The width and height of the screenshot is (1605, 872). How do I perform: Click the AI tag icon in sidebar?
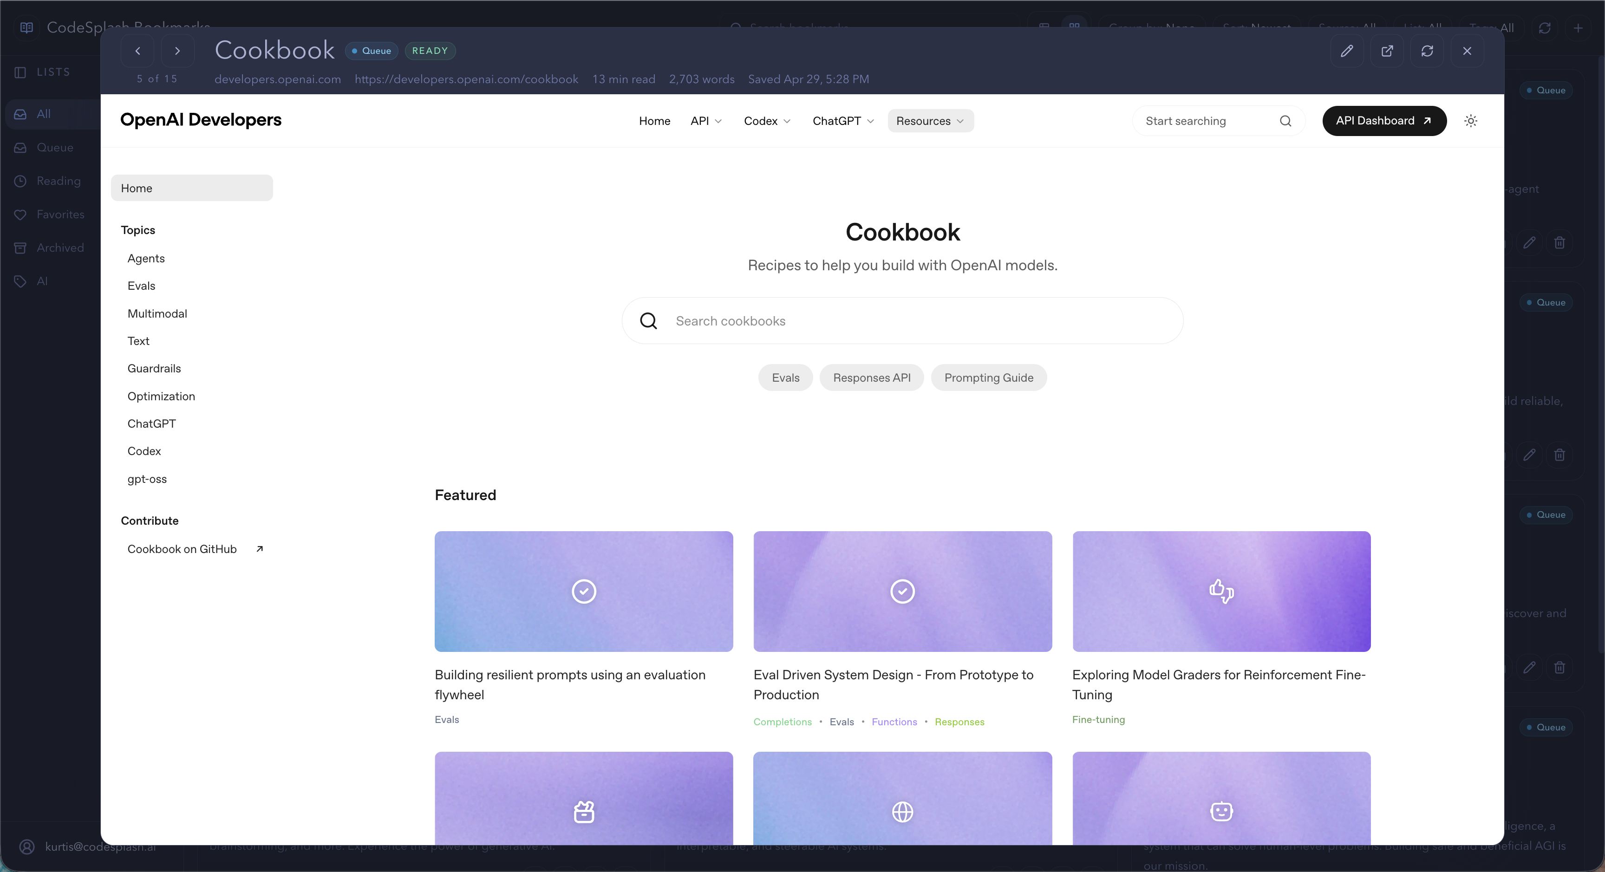[x=20, y=281]
